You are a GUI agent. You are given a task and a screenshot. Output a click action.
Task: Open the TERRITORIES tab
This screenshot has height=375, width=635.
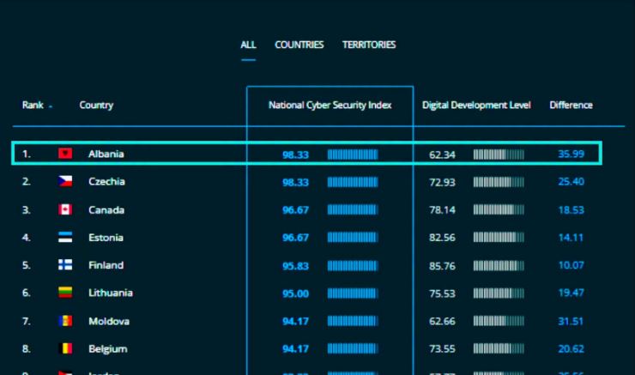coord(369,45)
